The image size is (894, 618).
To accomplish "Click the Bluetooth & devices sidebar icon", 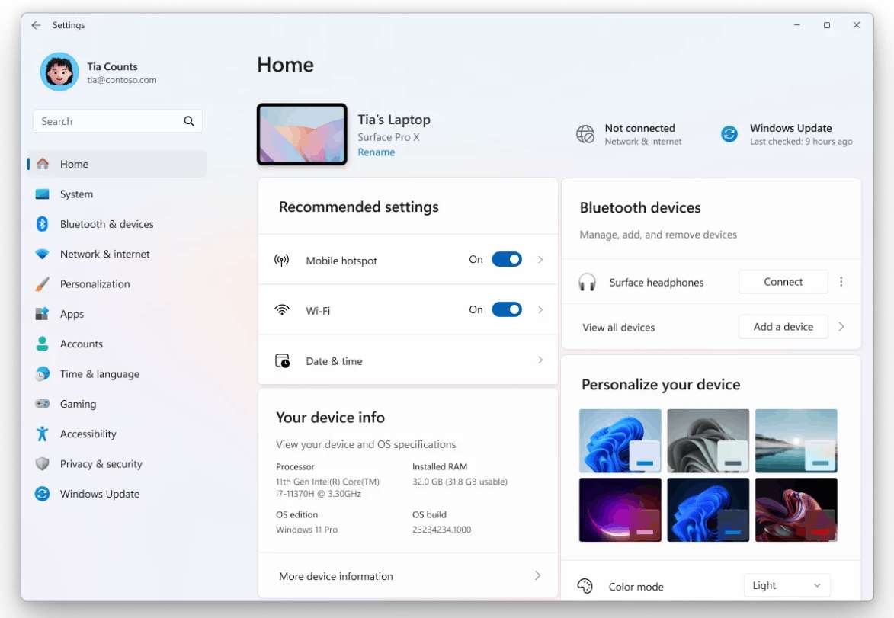I will pos(43,224).
